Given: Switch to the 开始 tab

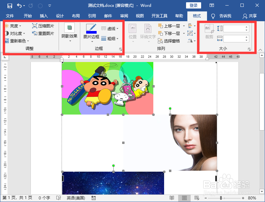Looking at the screenshot, I should coord(28,16).
